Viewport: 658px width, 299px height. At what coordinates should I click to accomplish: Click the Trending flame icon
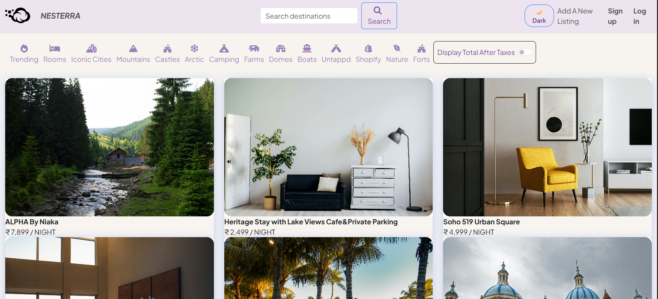pyautogui.click(x=24, y=48)
